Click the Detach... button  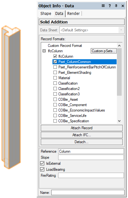click(82, 142)
